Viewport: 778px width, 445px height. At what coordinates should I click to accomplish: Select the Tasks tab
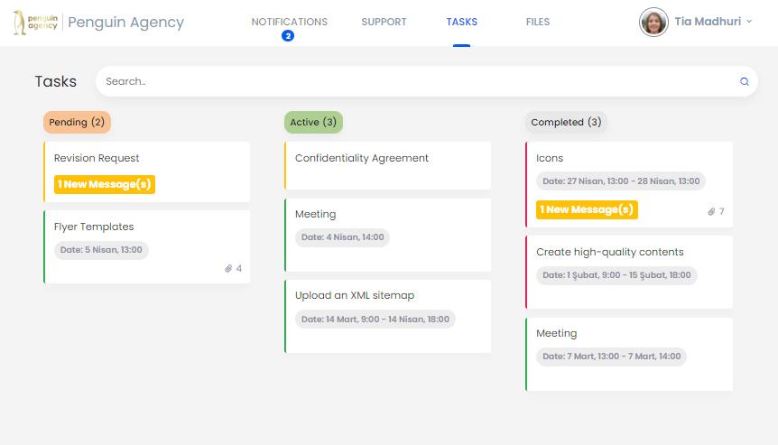[x=461, y=22]
